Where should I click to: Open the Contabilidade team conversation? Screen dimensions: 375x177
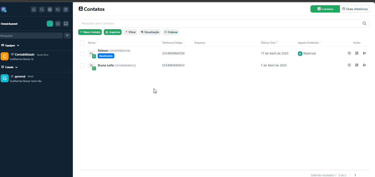coord(36,56)
